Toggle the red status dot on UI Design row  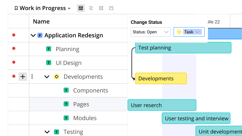tap(14, 63)
